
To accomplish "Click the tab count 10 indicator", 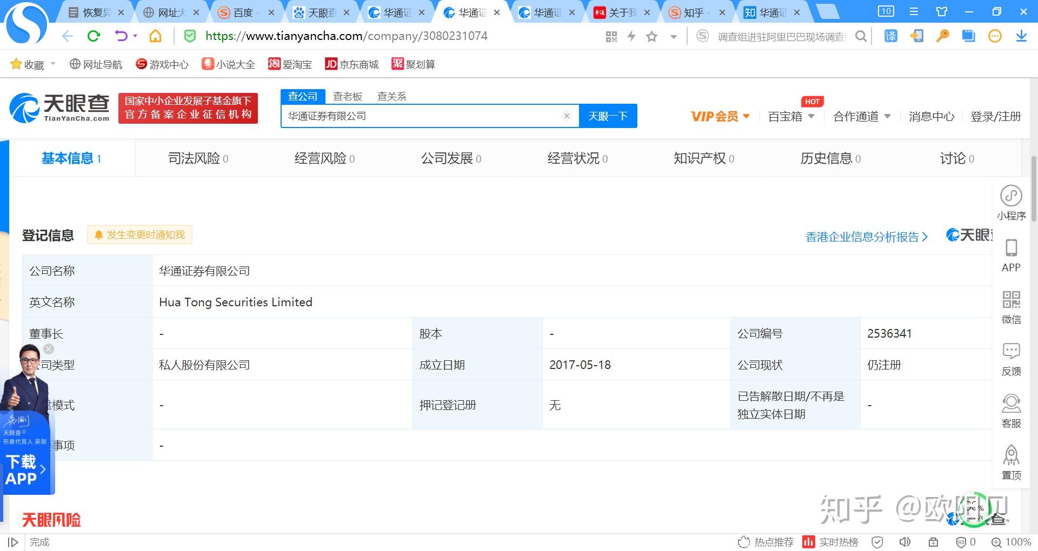I will (886, 11).
